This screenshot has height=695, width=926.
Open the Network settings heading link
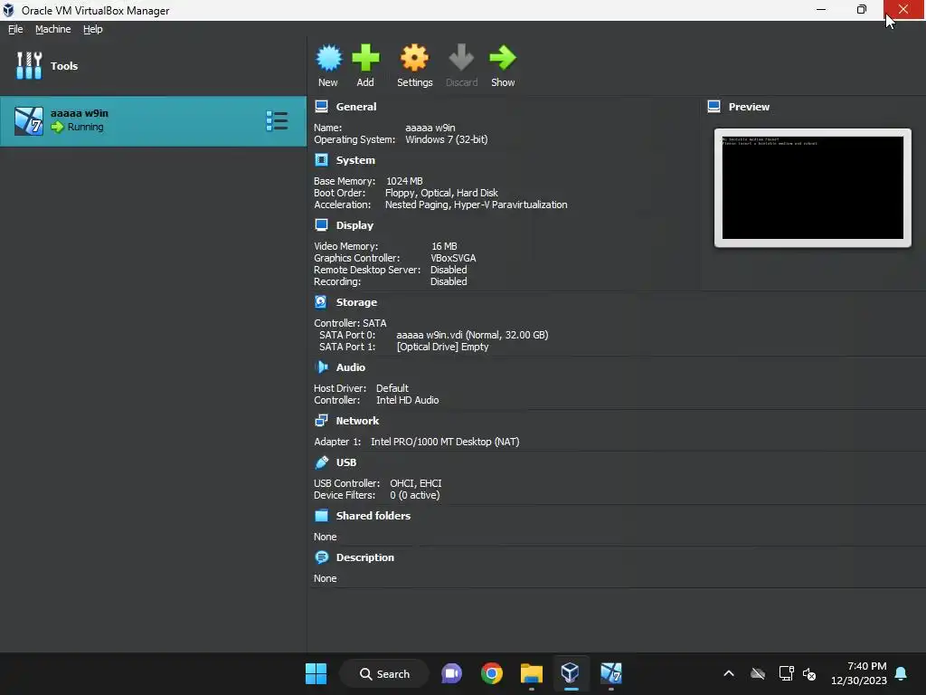point(357,421)
